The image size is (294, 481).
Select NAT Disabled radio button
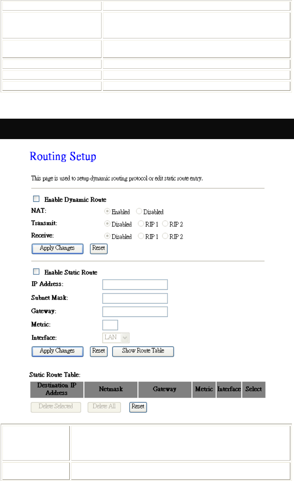(x=138, y=212)
